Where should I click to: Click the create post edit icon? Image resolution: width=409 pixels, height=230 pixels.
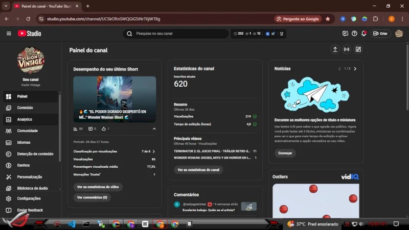[358, 49]
